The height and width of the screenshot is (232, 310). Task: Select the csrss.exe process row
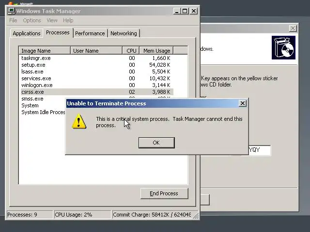[x=97, y=92]
